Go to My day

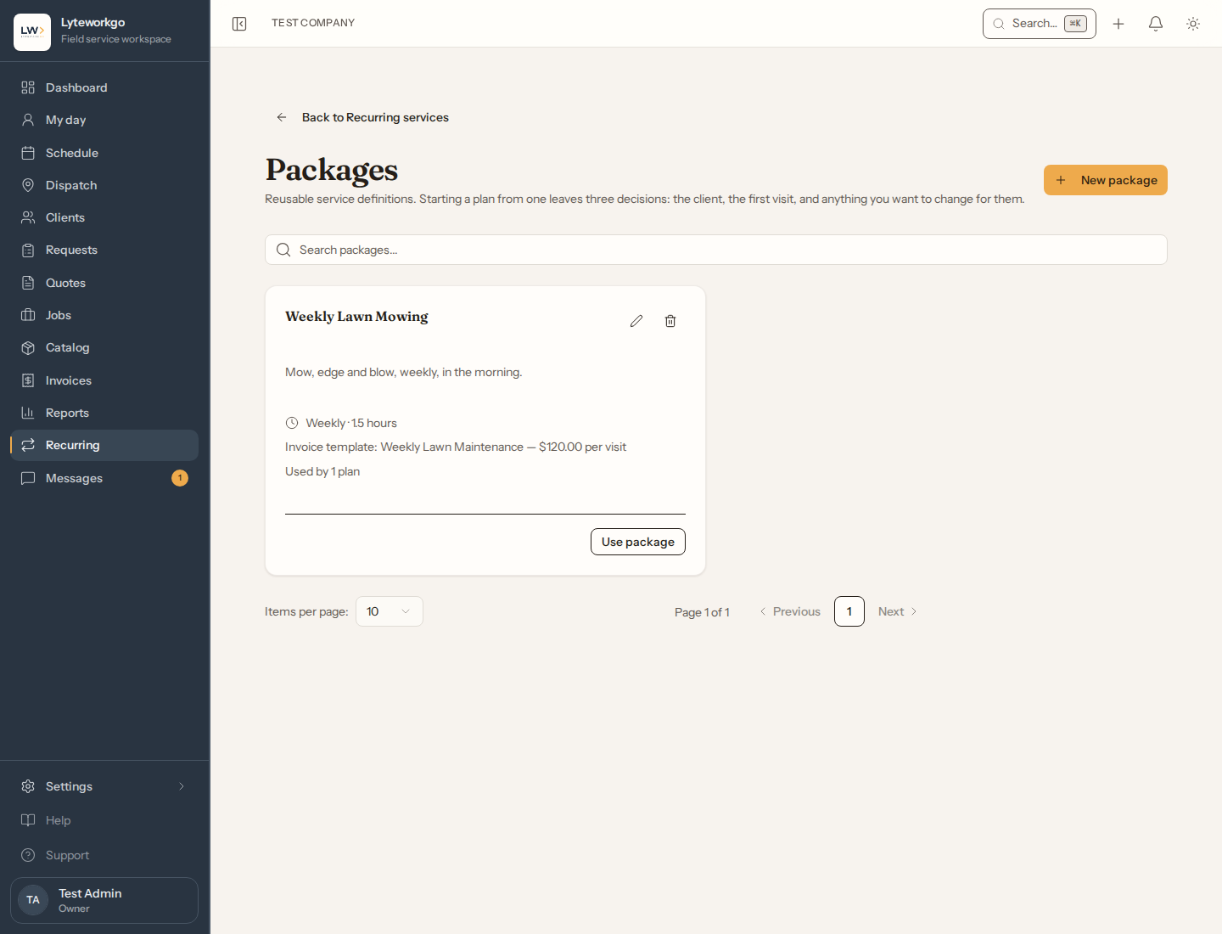[104, 120]
